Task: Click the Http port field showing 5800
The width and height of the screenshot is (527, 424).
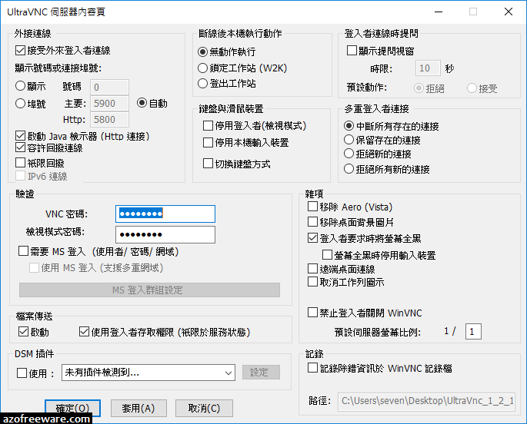Action: click(109, 119)
